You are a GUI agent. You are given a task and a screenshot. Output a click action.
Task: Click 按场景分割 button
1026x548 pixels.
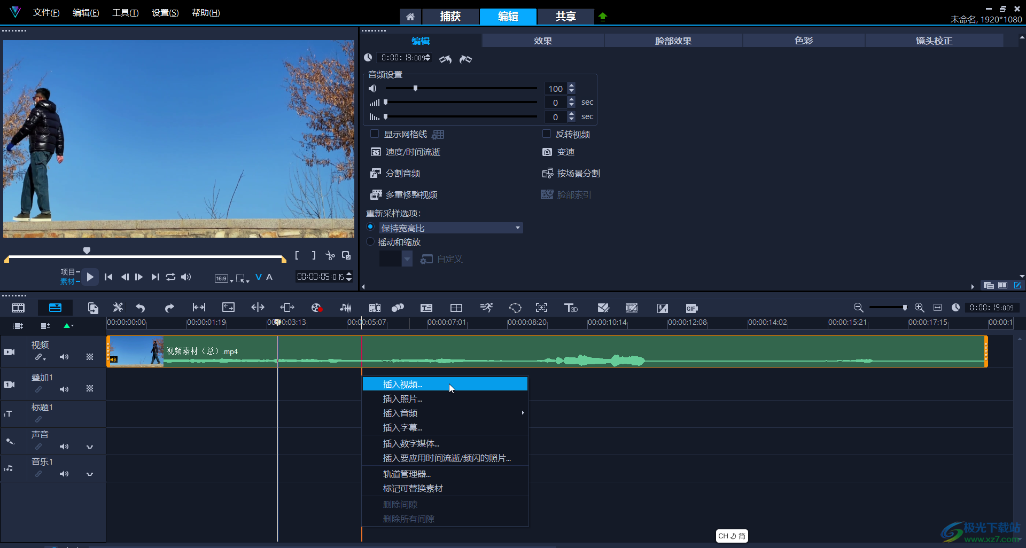click(571, 174)
